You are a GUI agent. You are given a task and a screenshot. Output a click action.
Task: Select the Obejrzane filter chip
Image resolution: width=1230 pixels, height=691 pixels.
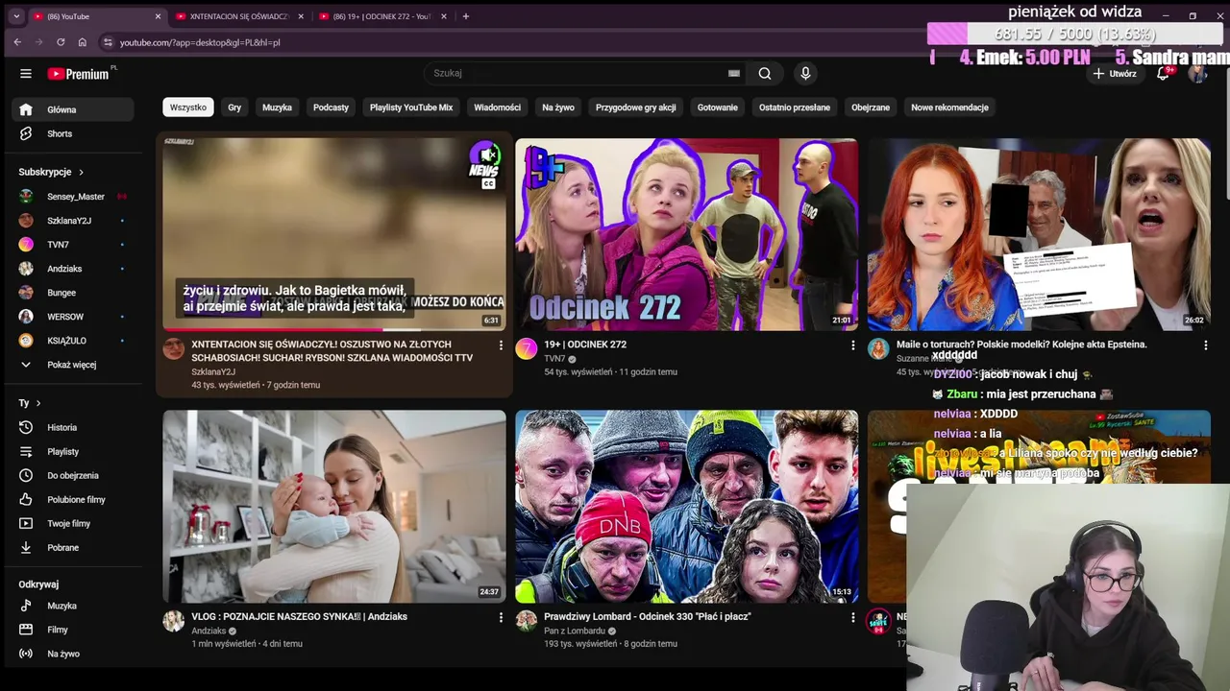[871, 107]
